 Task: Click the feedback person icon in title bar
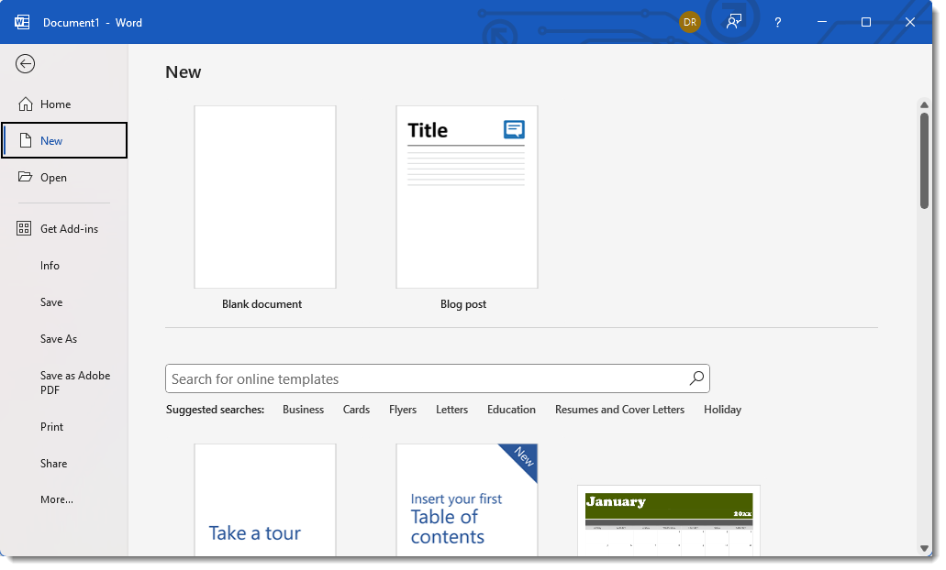pyautogui.click(x=734, y=22)
